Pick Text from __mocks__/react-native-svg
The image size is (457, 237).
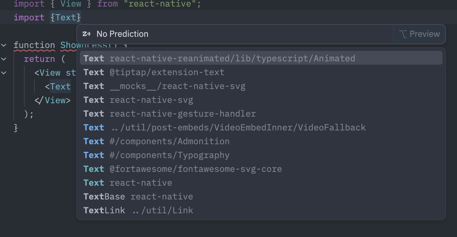click(164, 86)
